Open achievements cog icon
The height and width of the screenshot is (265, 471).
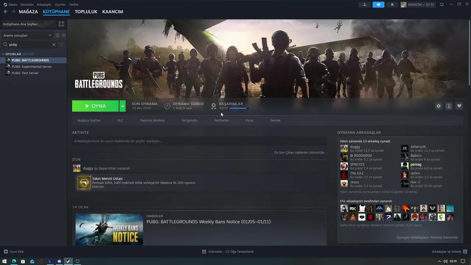click(213, 106)
